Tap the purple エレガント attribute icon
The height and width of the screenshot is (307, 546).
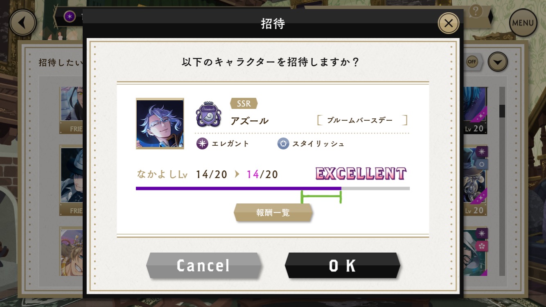tap(202, 144)
